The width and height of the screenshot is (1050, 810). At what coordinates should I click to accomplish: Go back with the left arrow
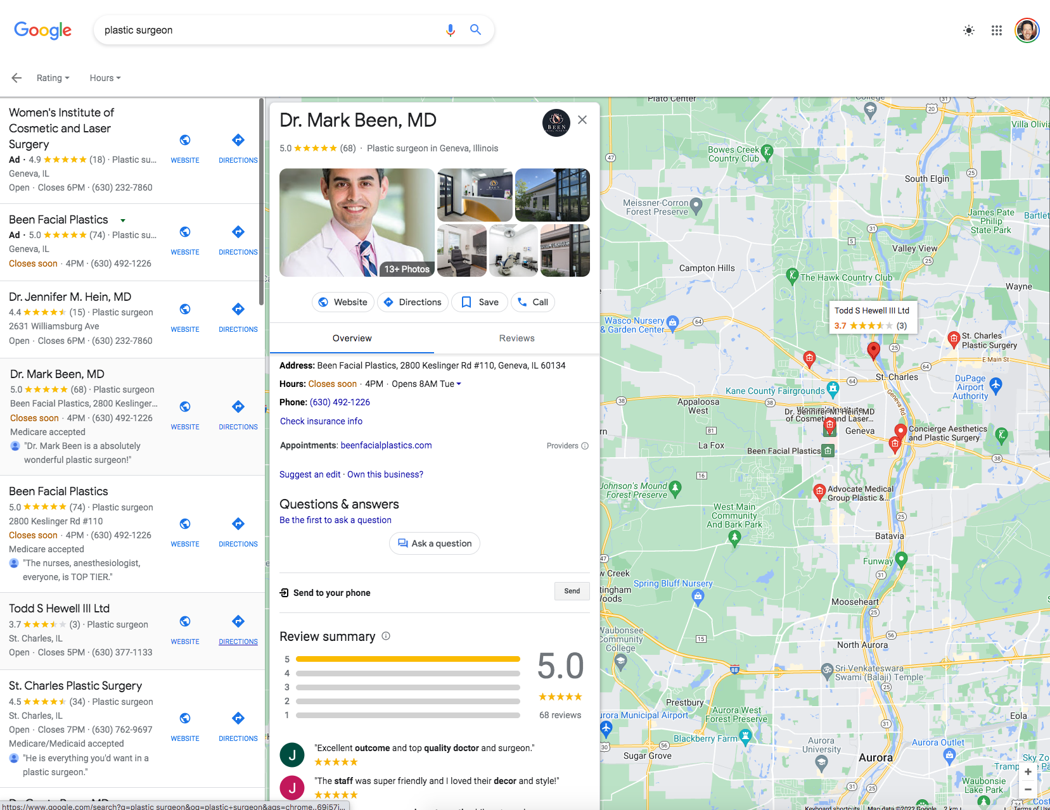(16, 78)
